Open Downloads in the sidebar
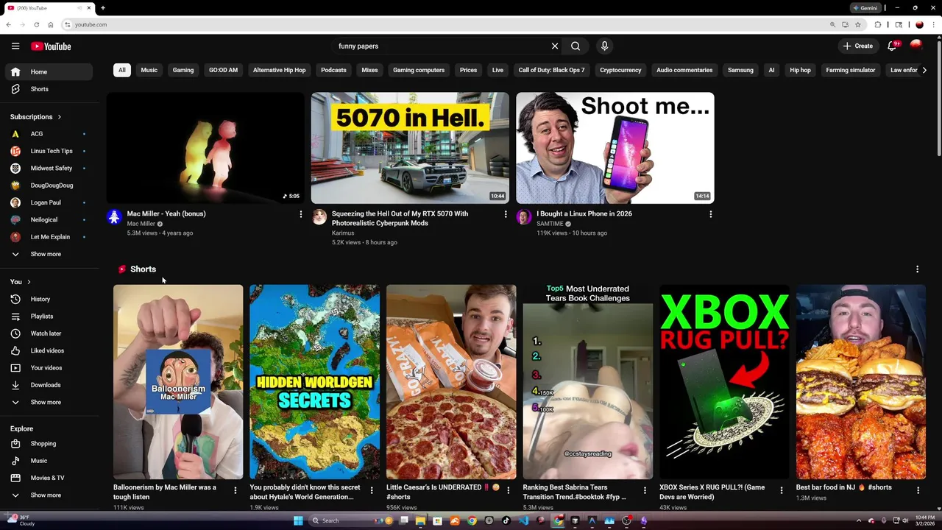942x530 pixels. [x=49, y=385]
